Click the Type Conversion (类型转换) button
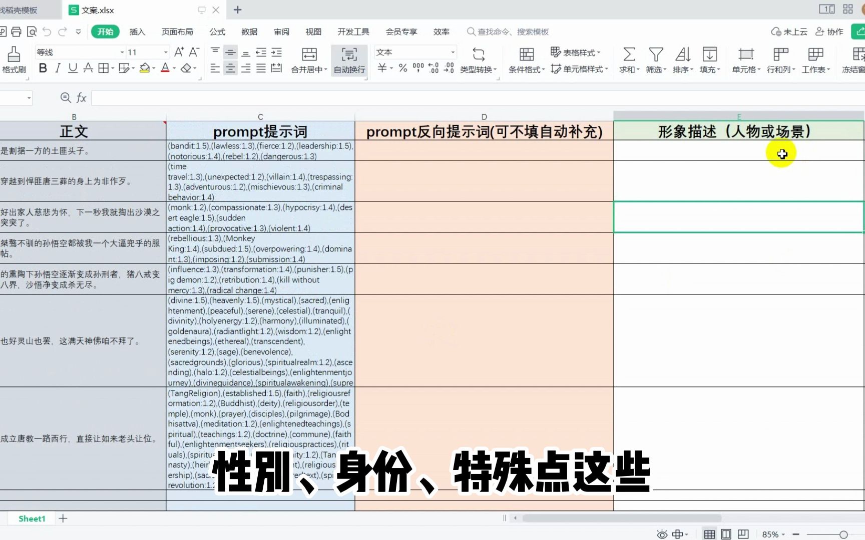This screenshot has height=540, width=865. [479, 60]
